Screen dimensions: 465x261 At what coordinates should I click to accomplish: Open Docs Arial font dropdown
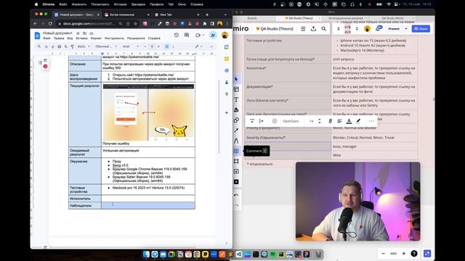point(131,46)
